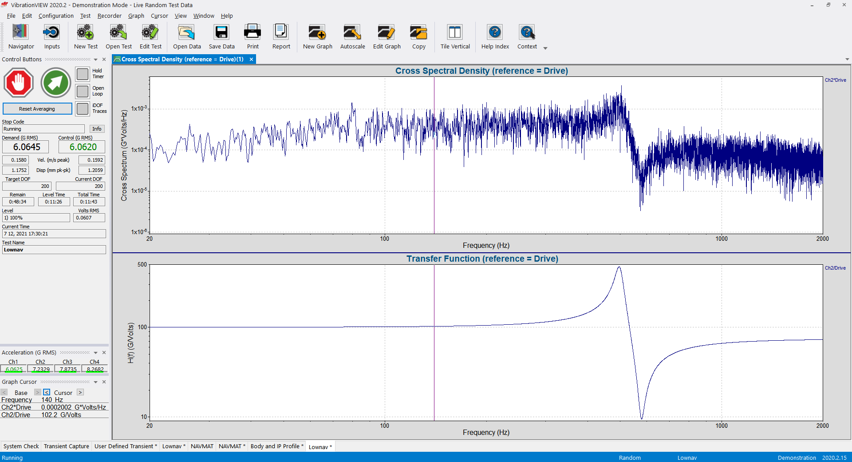852x462 pixels.
Task: Click the Context help icon
Action: (527, 36)
